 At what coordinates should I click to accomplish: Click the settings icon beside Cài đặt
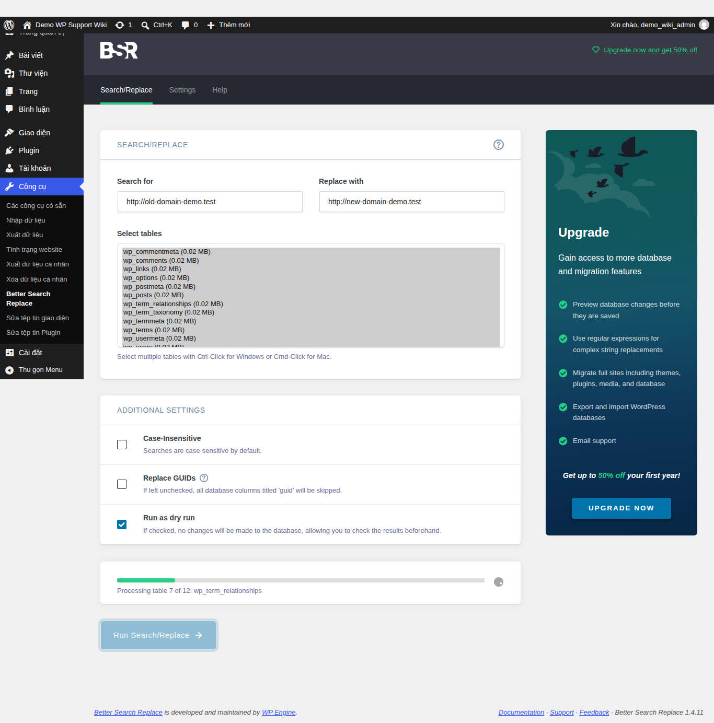pos(9,353)
